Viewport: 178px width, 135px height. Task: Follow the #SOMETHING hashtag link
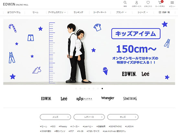click(115, 127)
